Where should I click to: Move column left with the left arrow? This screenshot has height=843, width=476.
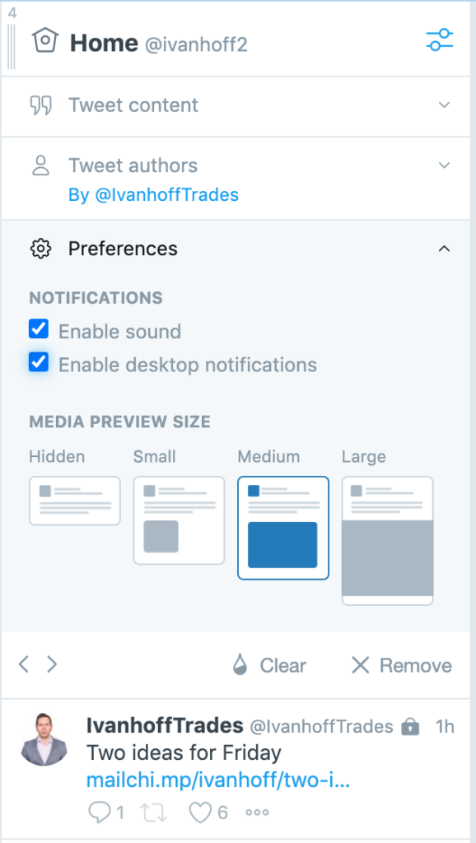(24, 664)
